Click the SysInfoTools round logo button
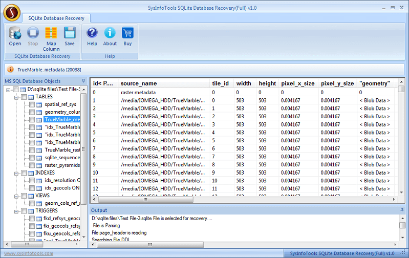Screen dimensions: 409x258 coord(12,12)
